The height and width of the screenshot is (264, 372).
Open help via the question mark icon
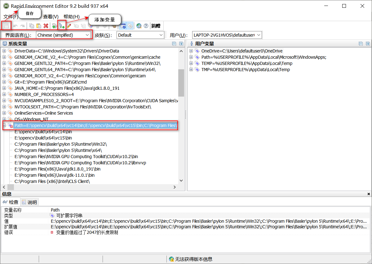click(146, 26)
